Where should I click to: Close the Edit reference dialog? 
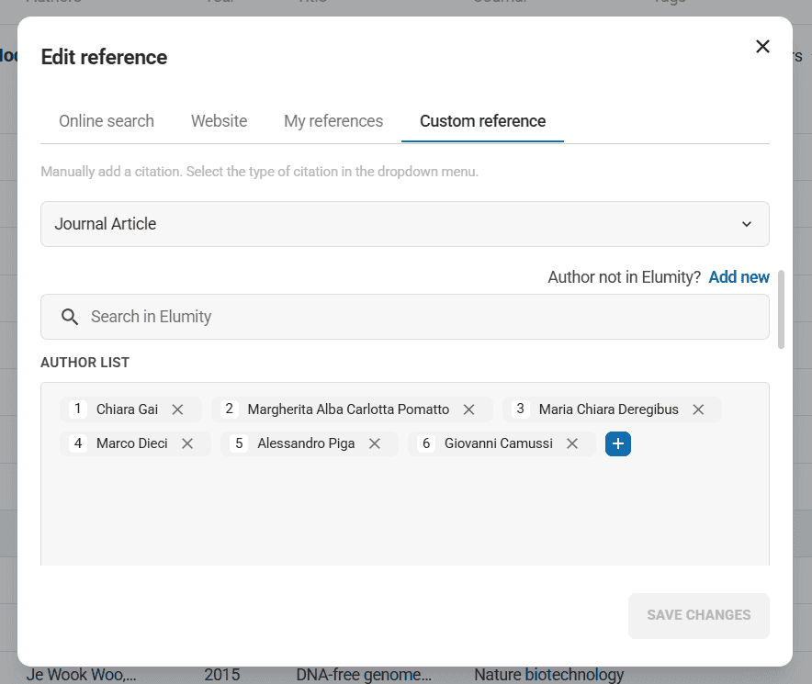[x=762, y=47]
